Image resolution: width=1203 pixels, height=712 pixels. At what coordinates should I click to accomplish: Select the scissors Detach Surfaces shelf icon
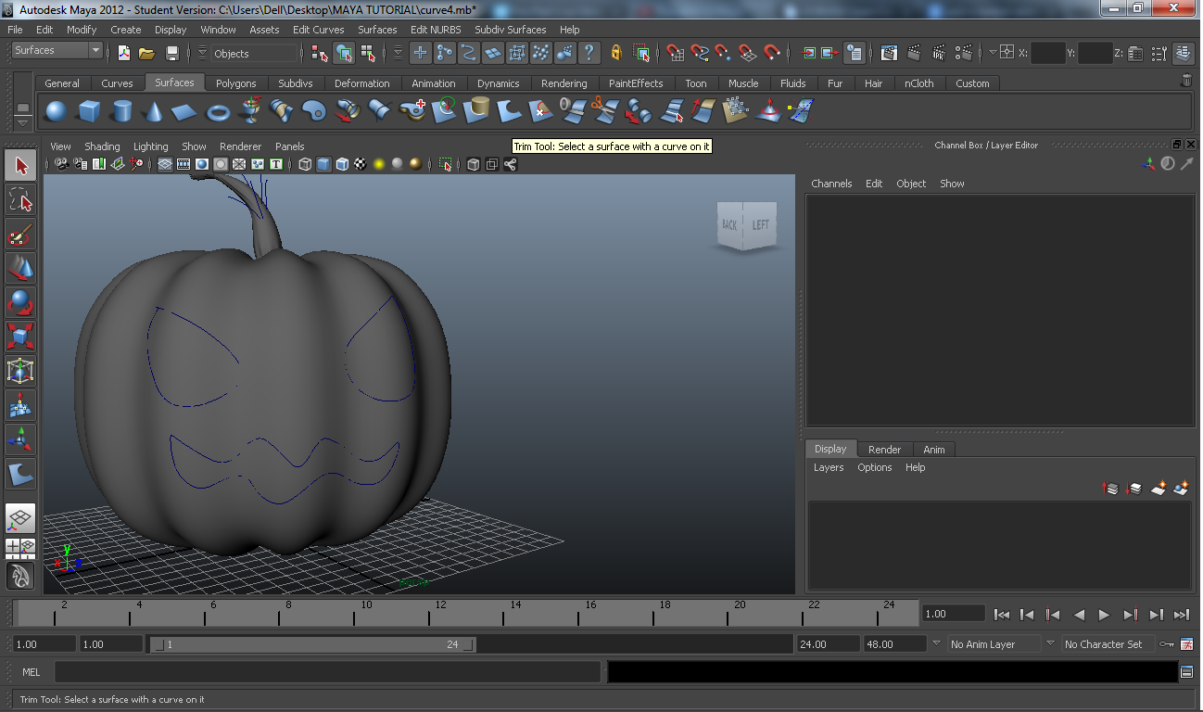point(604,112)
